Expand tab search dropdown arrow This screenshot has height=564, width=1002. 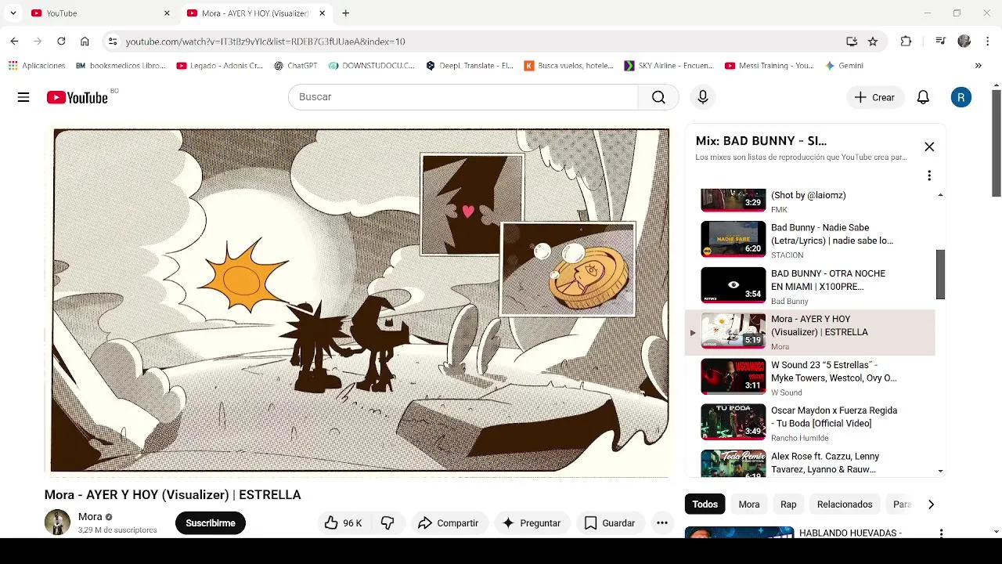[x=13, y=13]
